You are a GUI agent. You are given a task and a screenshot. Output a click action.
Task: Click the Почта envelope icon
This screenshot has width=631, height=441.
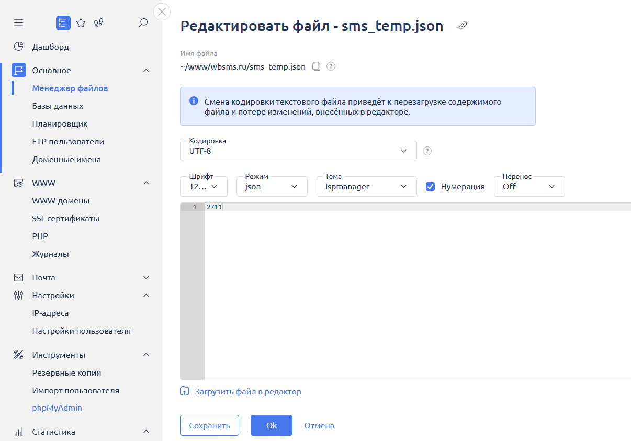(19, 277)
